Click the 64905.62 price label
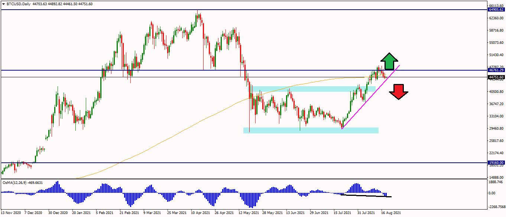506x217 pixels. click(x=496, y=10)
